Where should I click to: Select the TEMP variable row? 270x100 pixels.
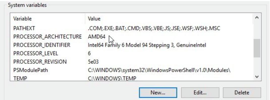[132, 78]
